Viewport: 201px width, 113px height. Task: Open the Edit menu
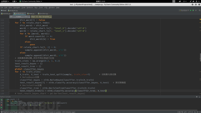[6, 8]
